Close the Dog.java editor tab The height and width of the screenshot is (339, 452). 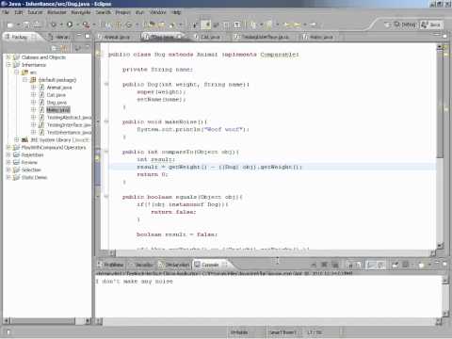click(179, 37)
